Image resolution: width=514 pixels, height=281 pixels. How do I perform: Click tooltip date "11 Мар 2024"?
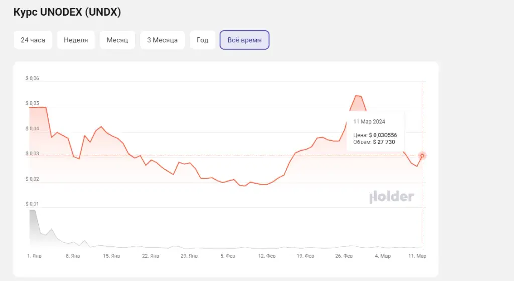pos(369,122)
